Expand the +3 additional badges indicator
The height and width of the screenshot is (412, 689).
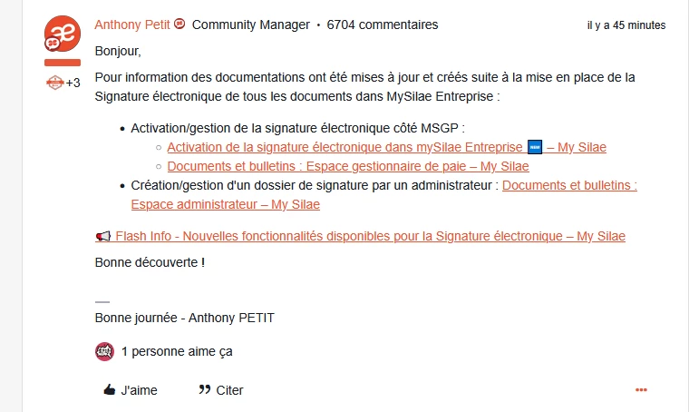pyautogui.click(x=73, y=83)
